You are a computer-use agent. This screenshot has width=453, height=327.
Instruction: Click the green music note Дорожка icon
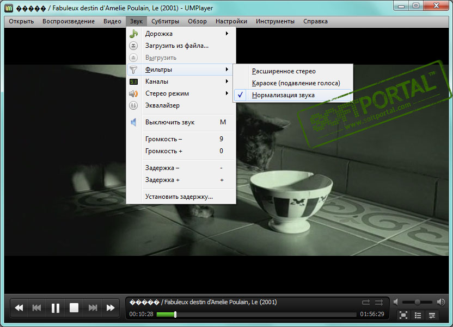click(x=133, y=34)
